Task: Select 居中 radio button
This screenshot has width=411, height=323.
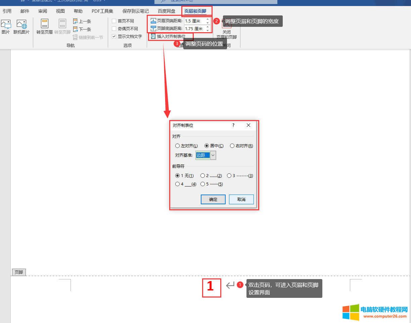Action: 207,146
